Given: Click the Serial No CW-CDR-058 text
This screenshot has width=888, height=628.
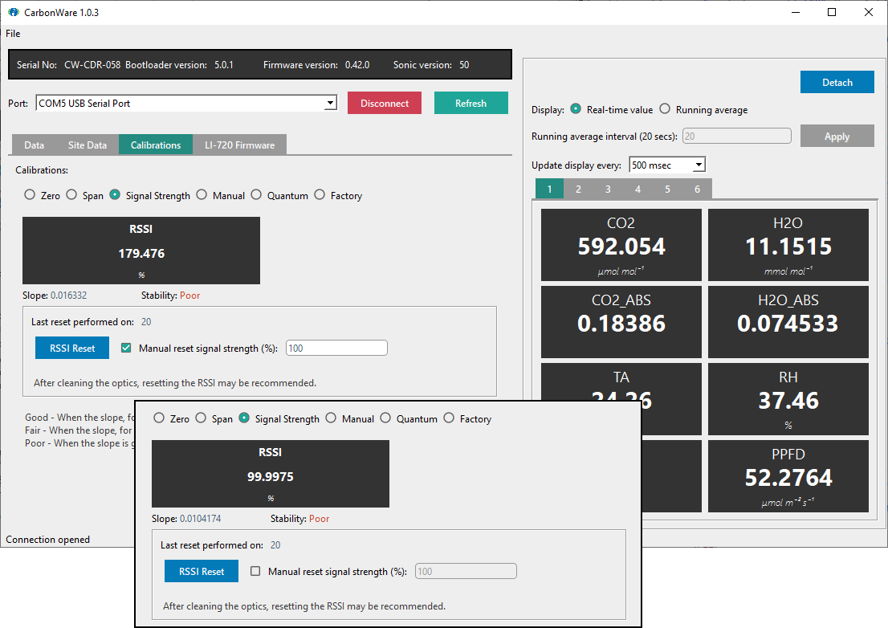Looking at the screenshot, I should point(68,64).
